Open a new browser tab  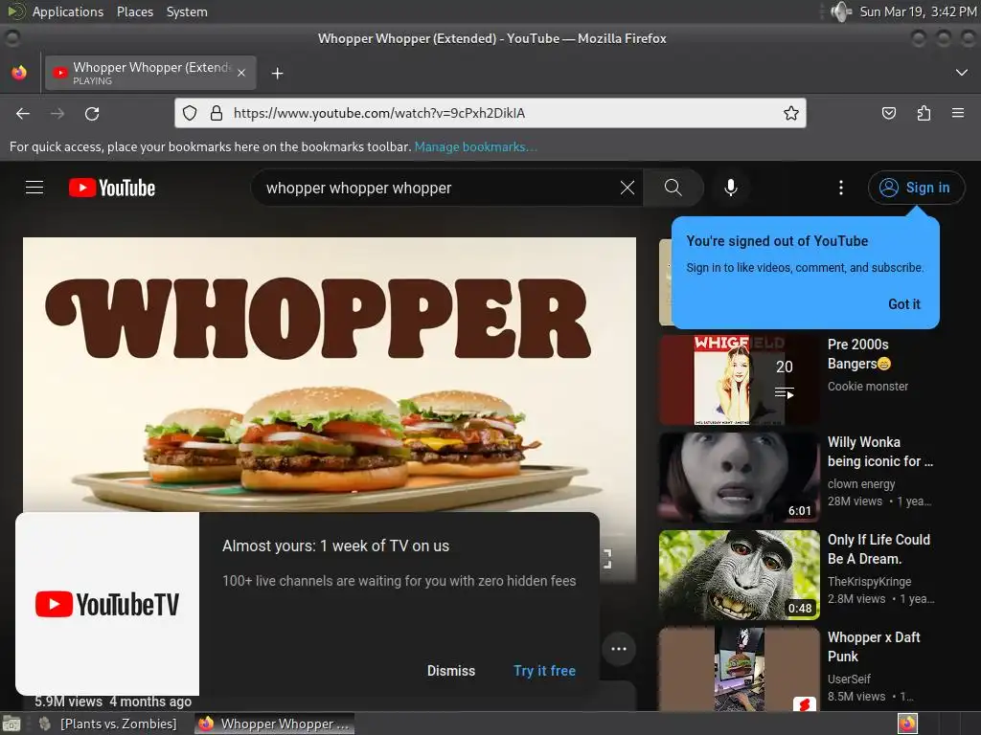pyautogui.click(x=277, y=73)
